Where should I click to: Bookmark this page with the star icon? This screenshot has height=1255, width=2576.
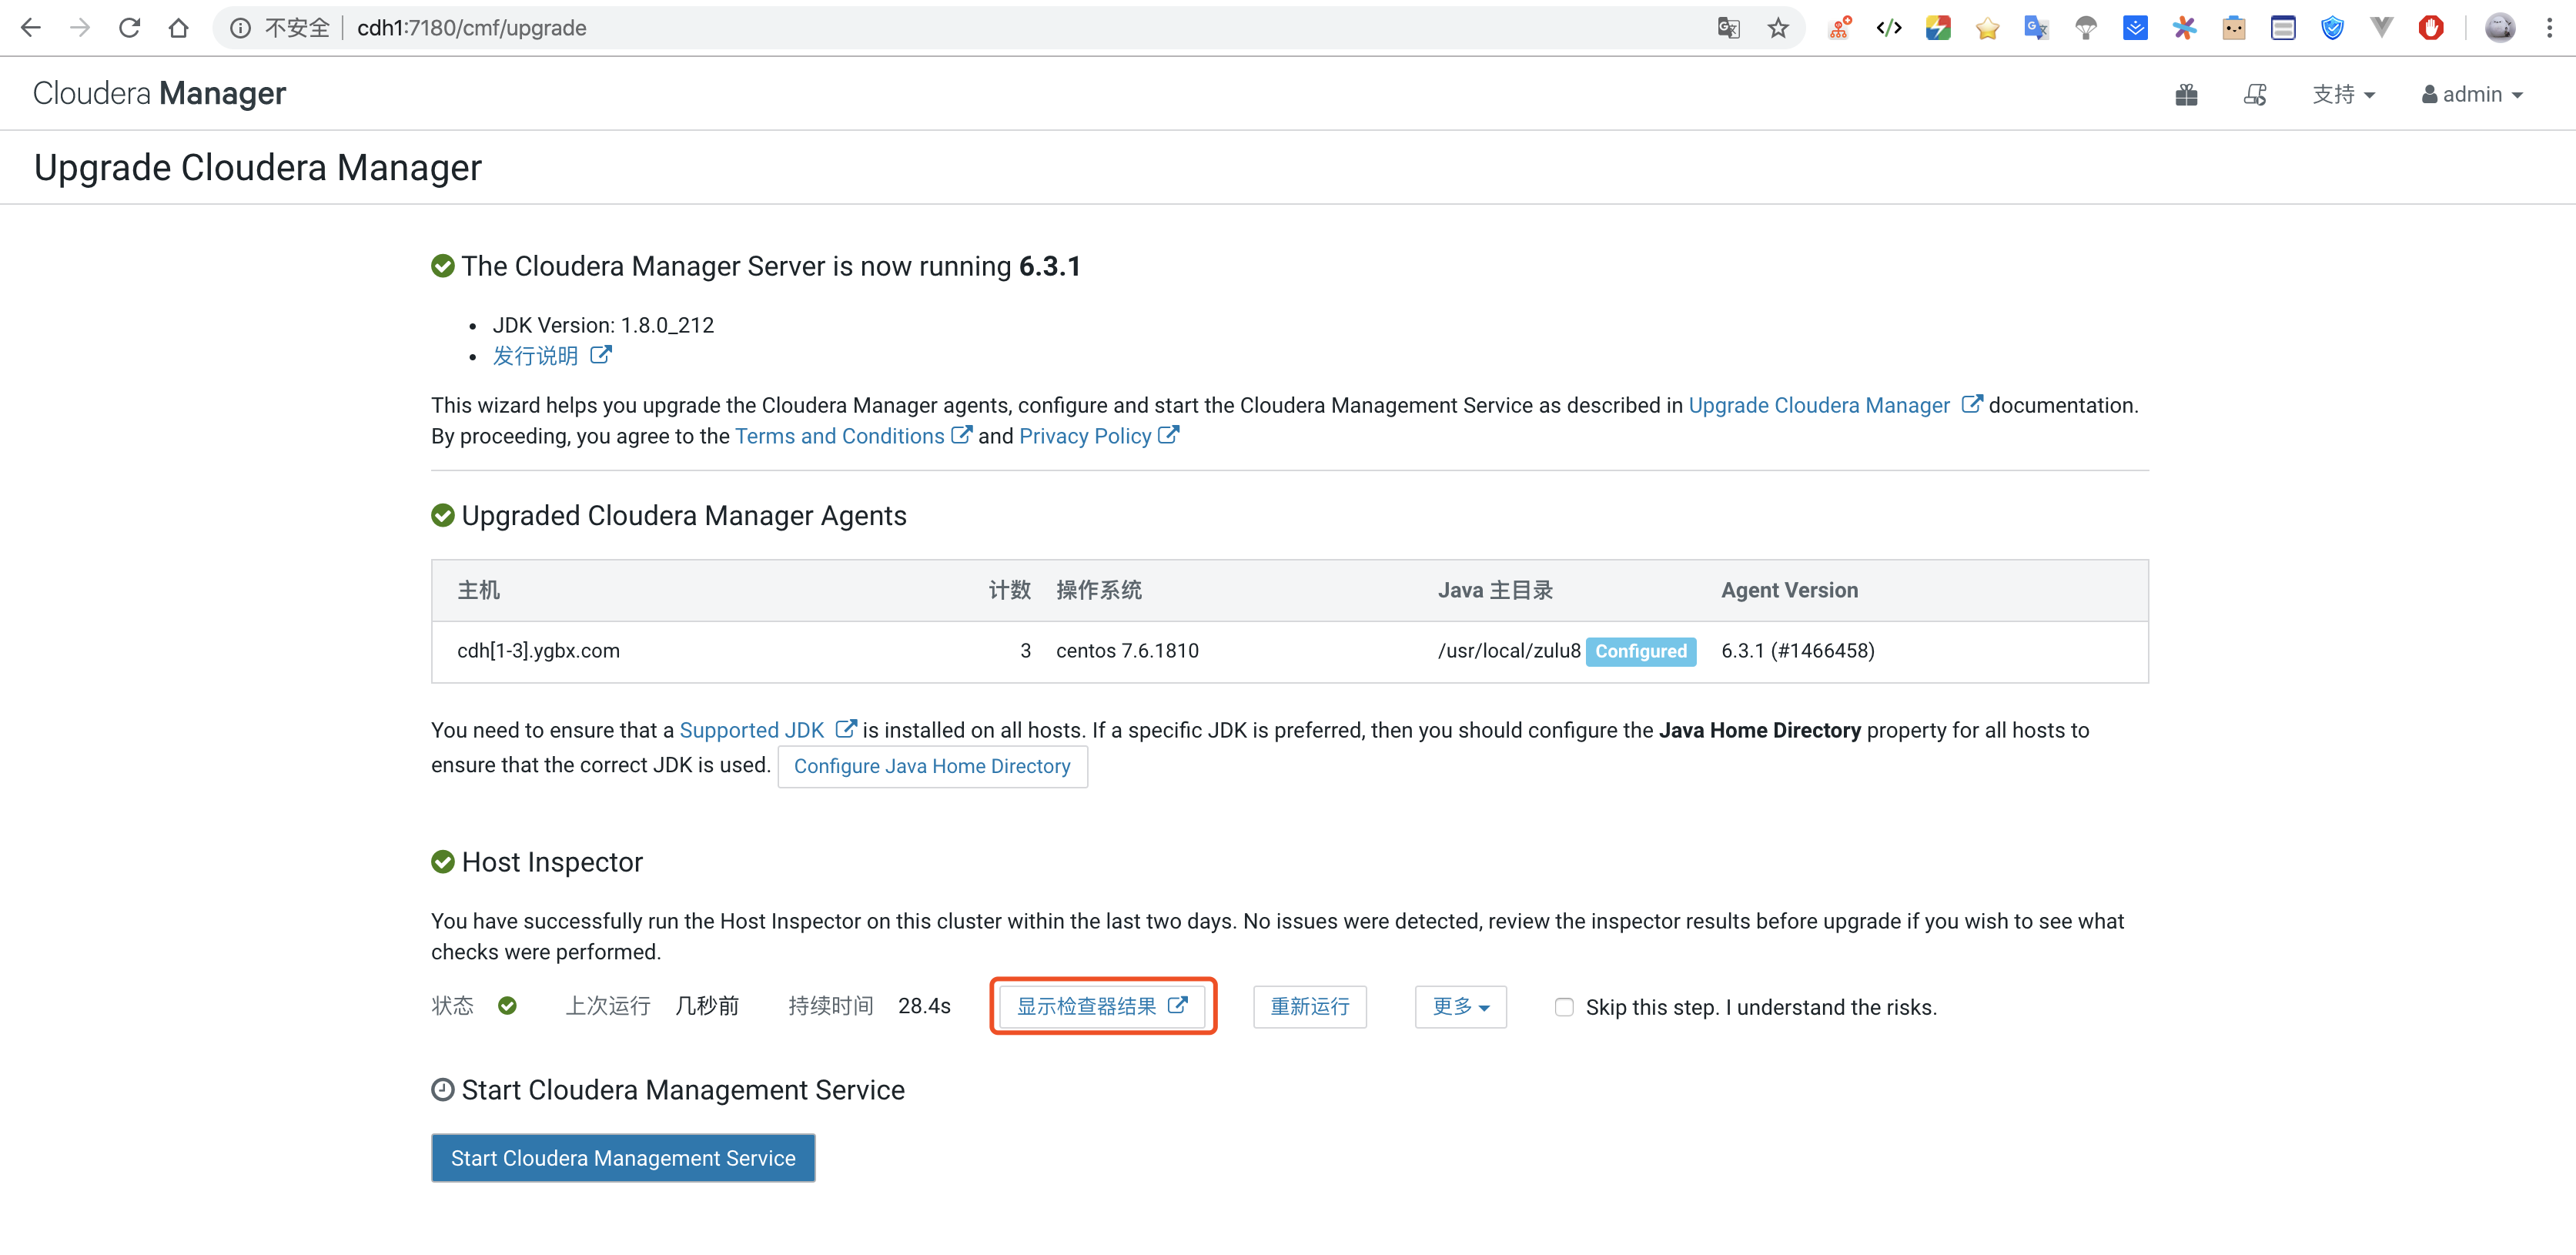tap(1778, 28)
